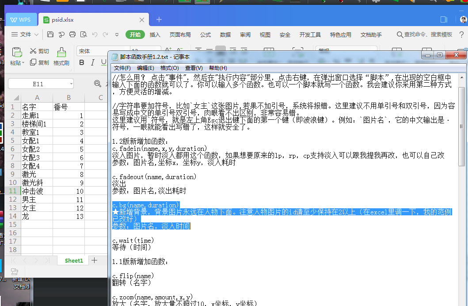The image size is (468, 306).
Task: Click the user avatar icon in WPS
Action: (x=463, y=20)
